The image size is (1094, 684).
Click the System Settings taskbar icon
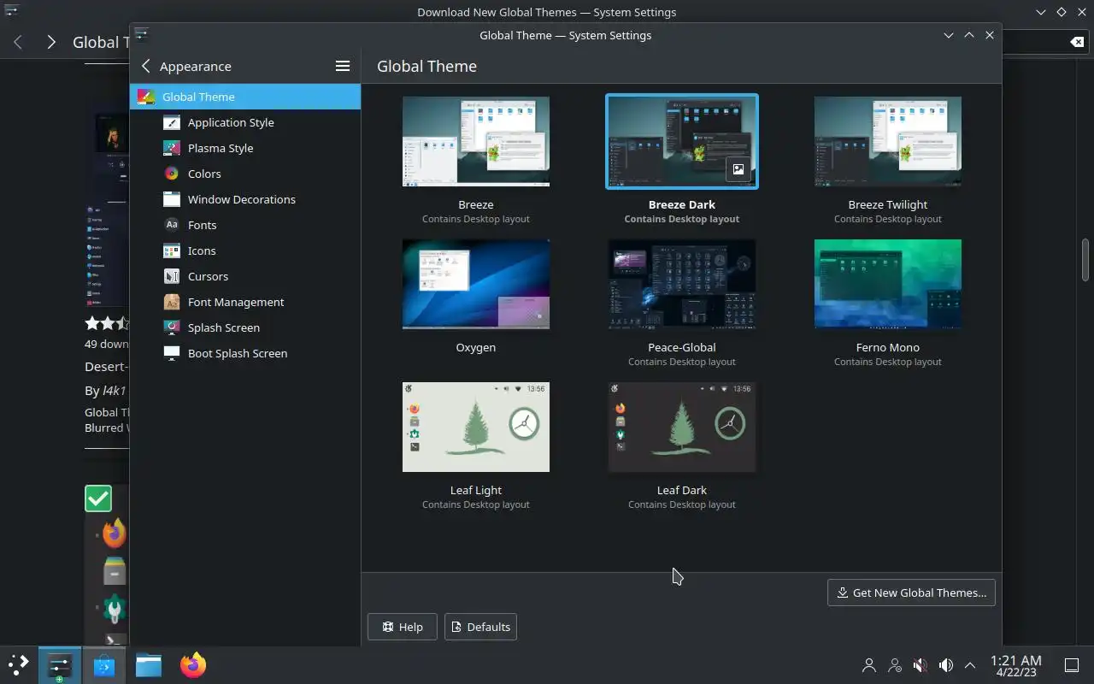tap(59, 664)
